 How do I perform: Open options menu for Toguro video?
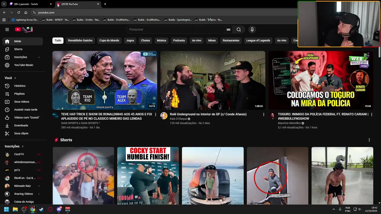tap(371, 114)
